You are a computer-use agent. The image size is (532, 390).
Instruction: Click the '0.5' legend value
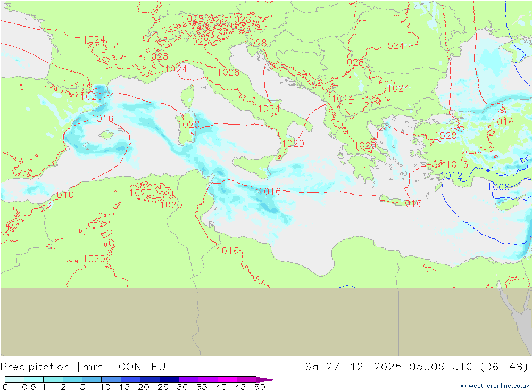[x=29, y=387]
